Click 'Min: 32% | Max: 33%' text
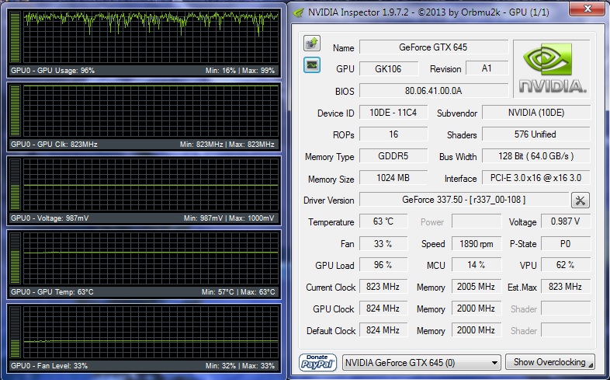 240,366
